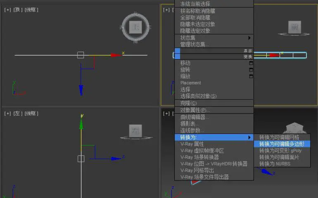Open the [+] menu in Perspective viewport
Viewport: 318px width, 198px height.
(x=167, y=113)
